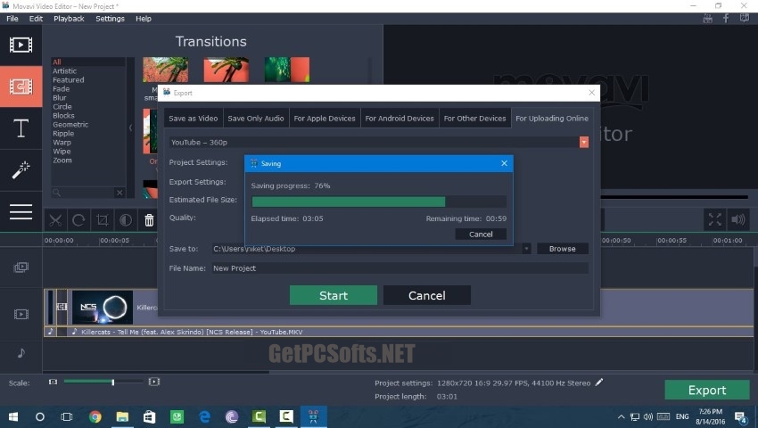Screen dimensions: 758x428
Task: Select For Uploading Online tab
Action: tap(552, 119)
